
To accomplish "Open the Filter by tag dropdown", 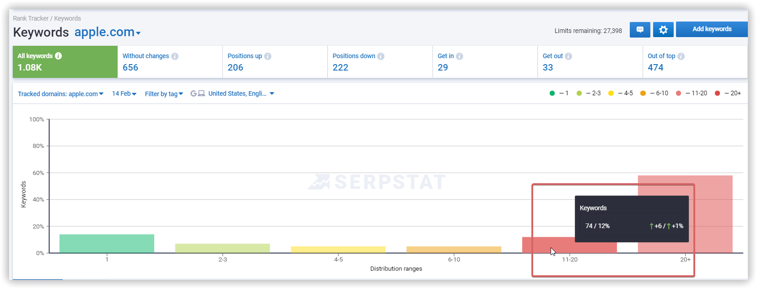I will click(x=164, y=94).
